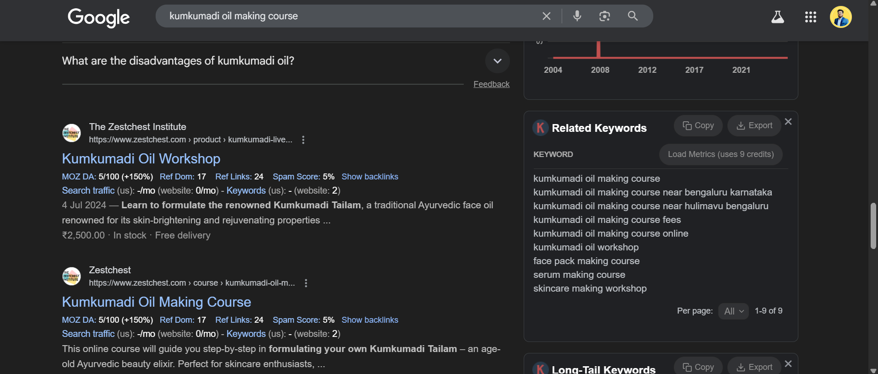The width and height of the screenshot is (878, 374).
Task: Click the magnifying glass search icon
Action: pyautogui.click(x=633, y=16)
